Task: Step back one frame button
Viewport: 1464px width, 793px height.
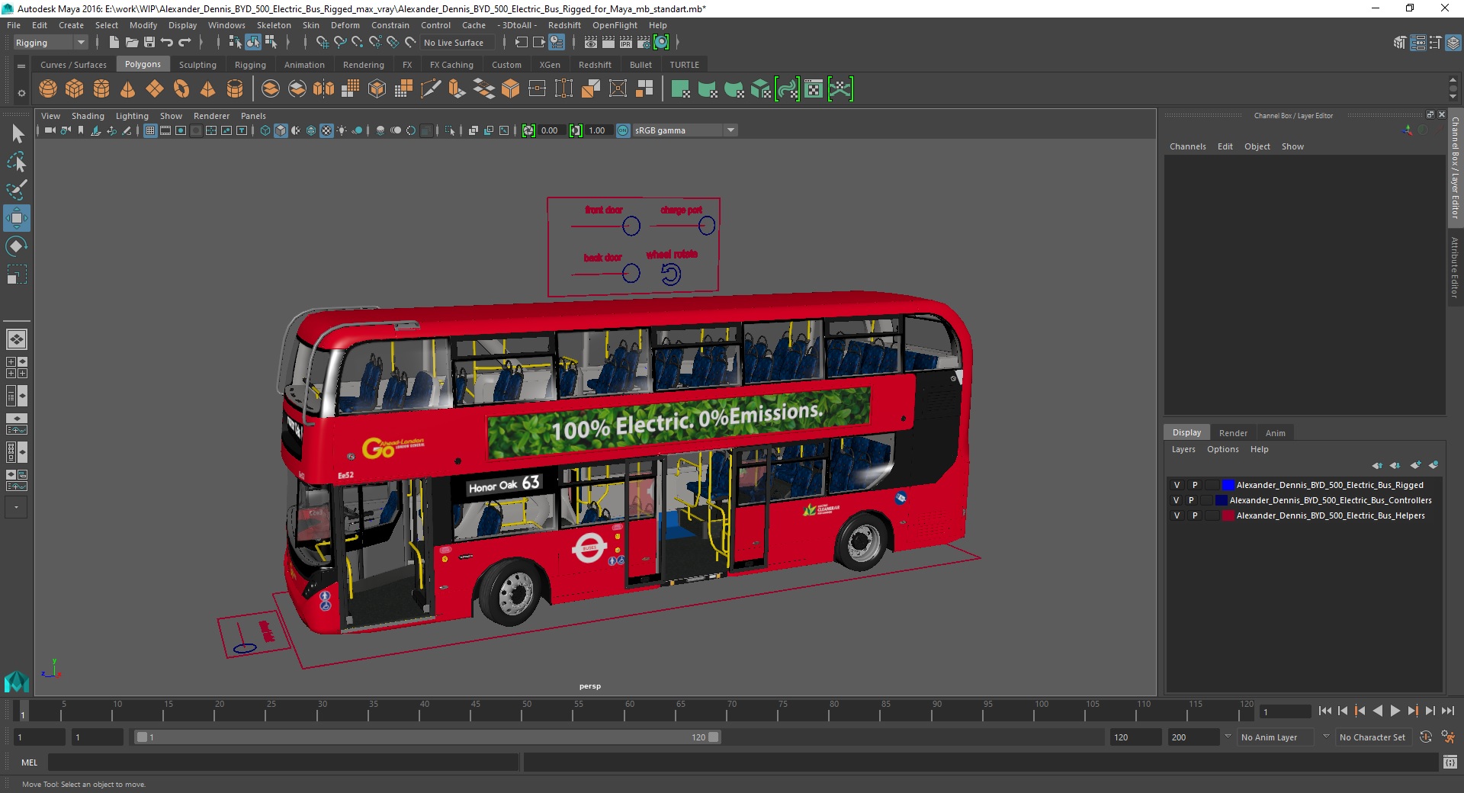Action: point(1343,711)
